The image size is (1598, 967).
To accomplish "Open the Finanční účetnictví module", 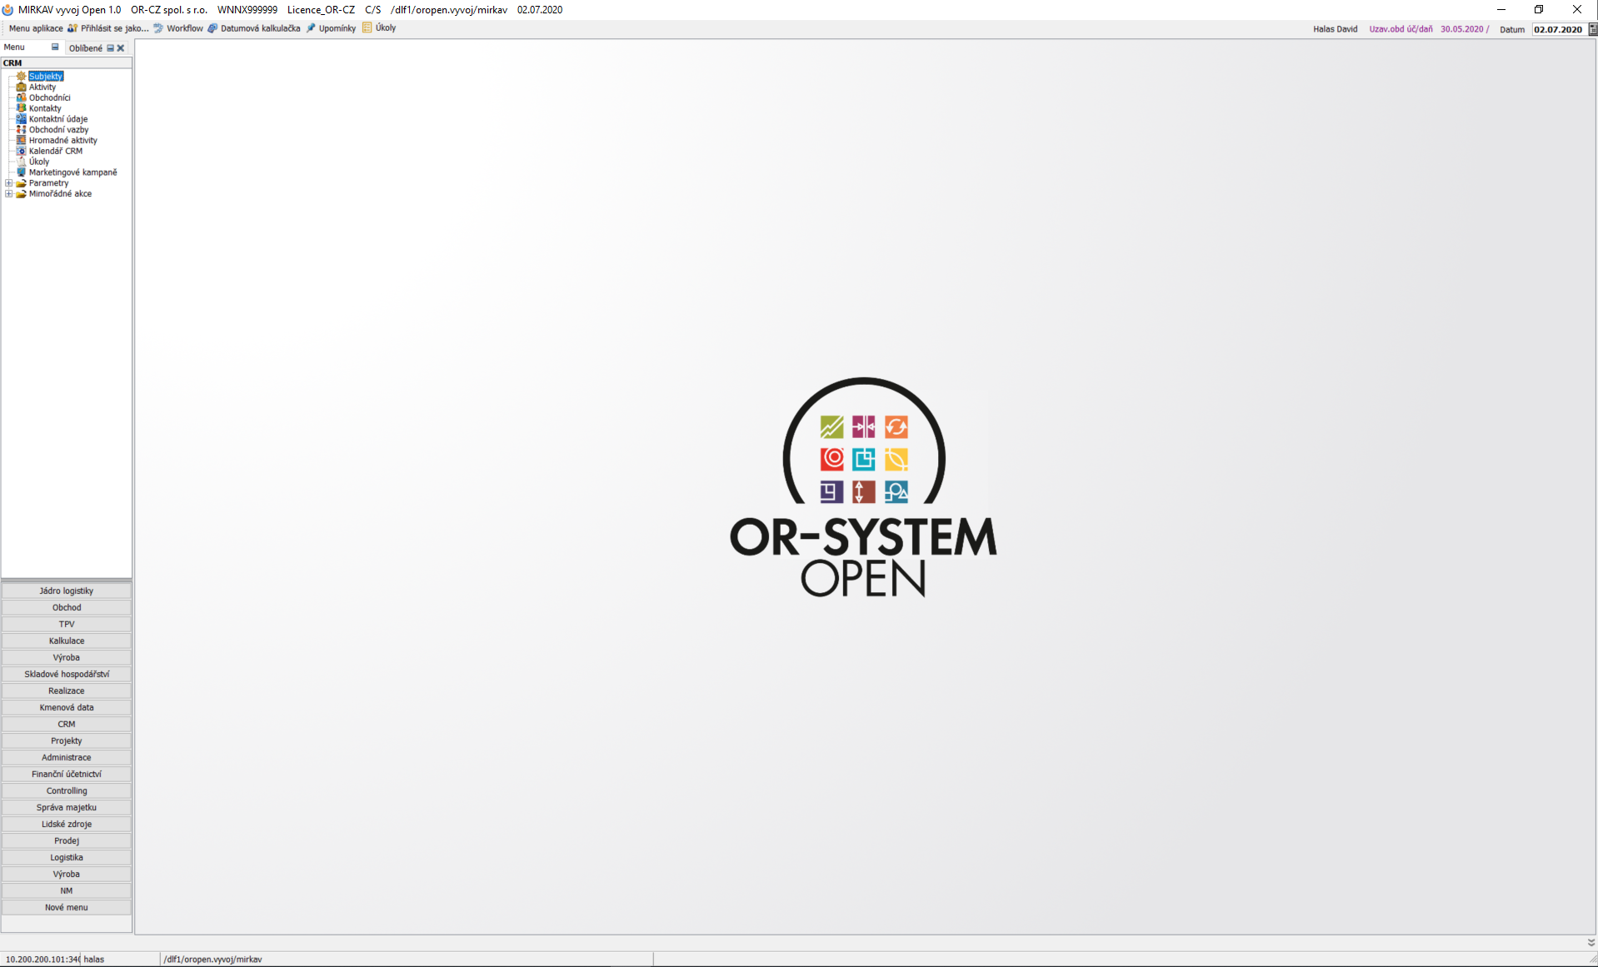I will (67, 774).
